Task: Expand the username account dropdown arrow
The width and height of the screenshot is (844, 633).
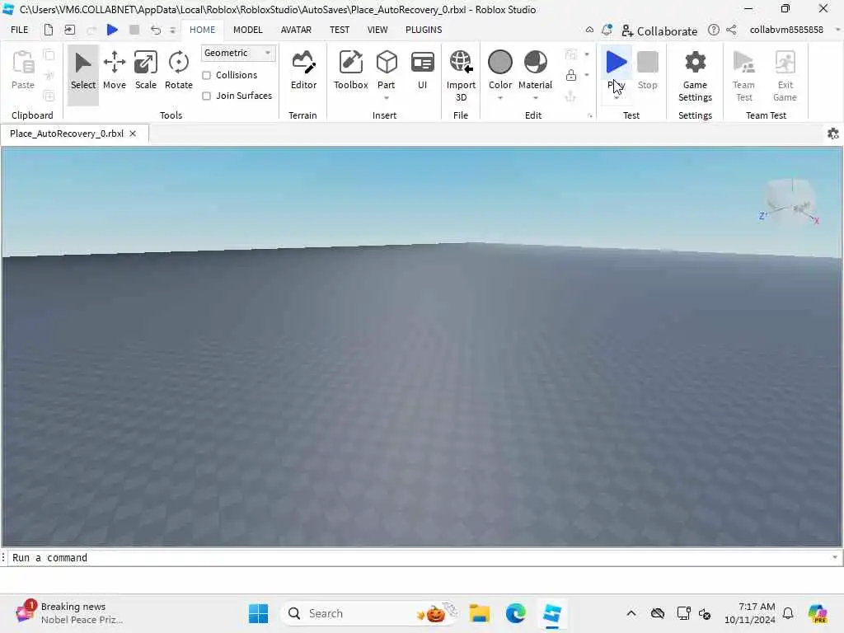Action: [x=837, y=30]
